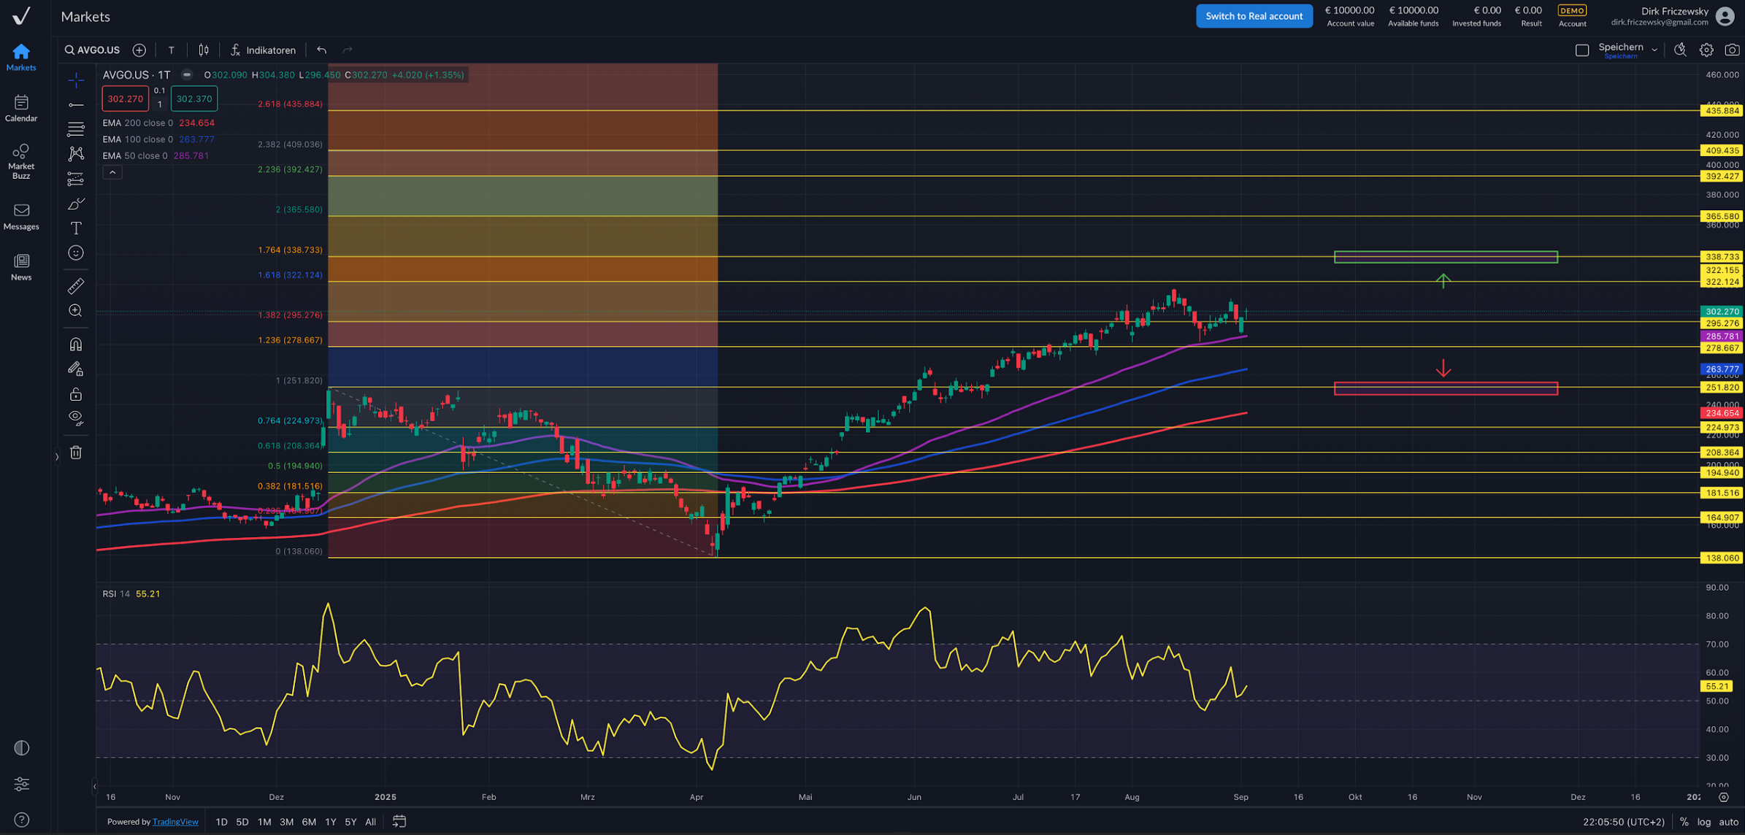
Task: Click Switch to Real account button
Action: tap(1254, 16)
